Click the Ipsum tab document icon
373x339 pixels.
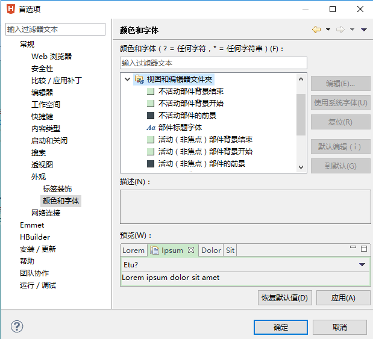pos(155,250)
